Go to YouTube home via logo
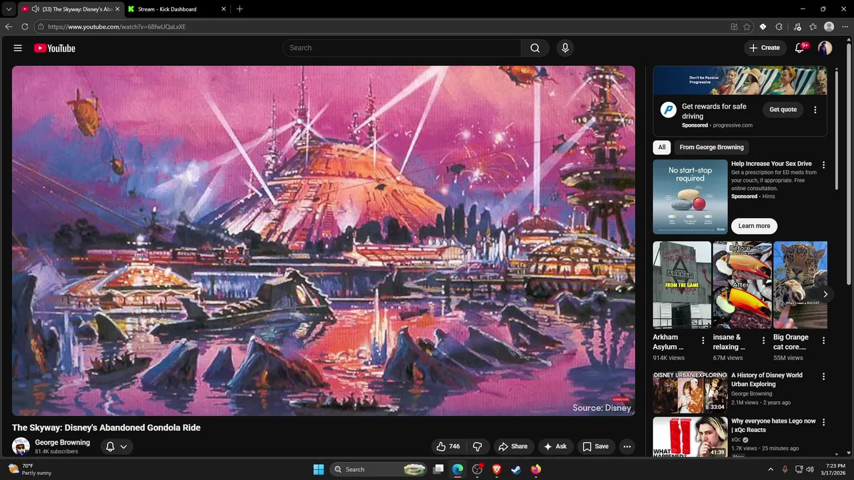The image size is (854, 480). tap(55, 48)
